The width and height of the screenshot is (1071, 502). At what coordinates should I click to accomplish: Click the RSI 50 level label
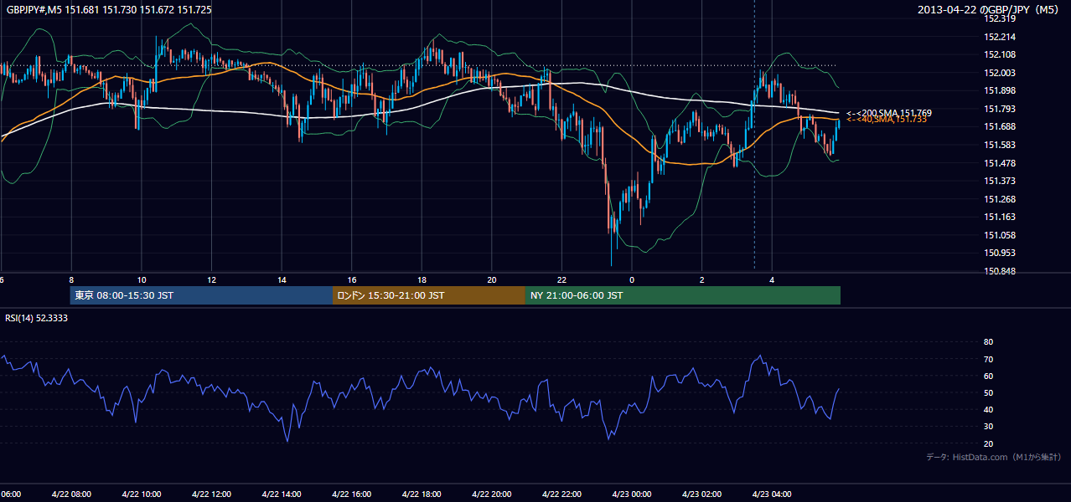click(x=988, y=392)
